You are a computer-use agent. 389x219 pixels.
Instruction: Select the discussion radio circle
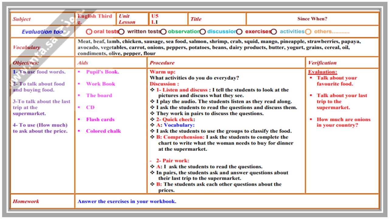pos(203,32)
